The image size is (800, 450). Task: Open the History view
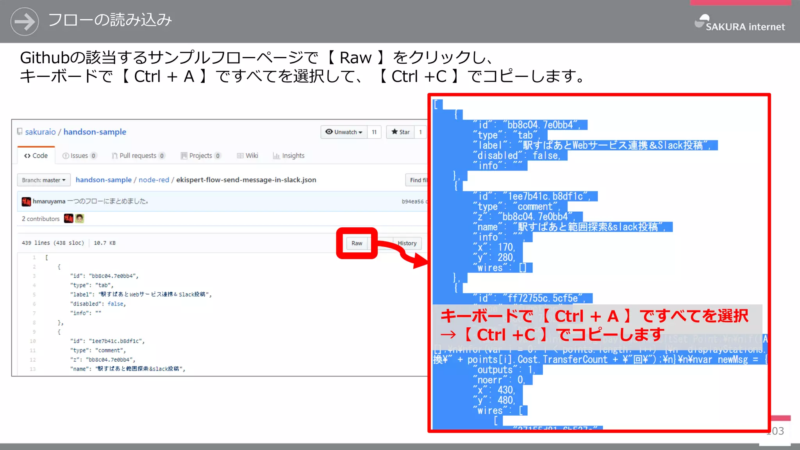[x=407, y=243]
